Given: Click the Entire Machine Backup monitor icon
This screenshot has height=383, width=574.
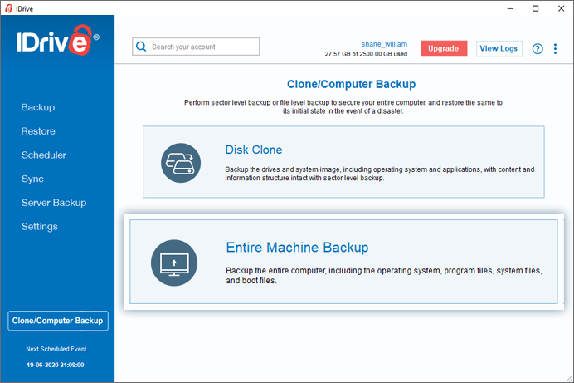Looking at the screenshot, I should tap(174, 263).
